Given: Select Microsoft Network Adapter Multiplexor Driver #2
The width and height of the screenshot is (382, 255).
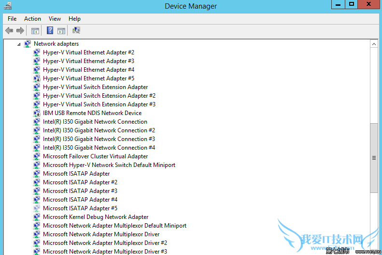Looking at the screenshot, I should click(x=105, y=243).
